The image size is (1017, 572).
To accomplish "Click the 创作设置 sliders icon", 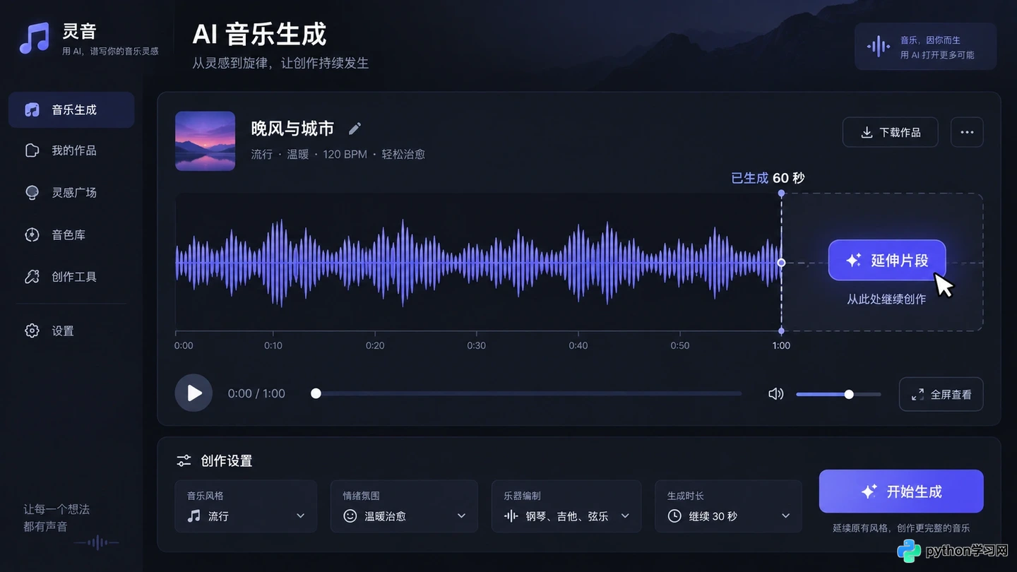I will pos(184,460).
